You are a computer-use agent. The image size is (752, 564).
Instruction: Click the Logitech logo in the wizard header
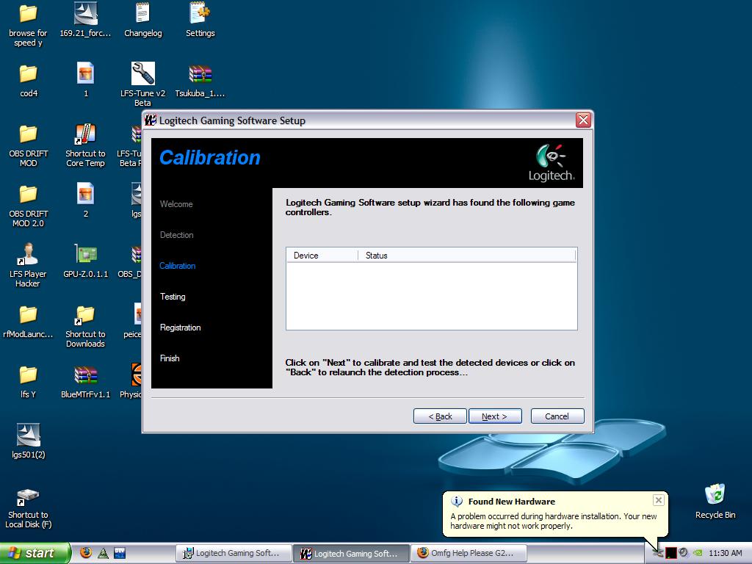pyautogui.click(x=552, y=162)
